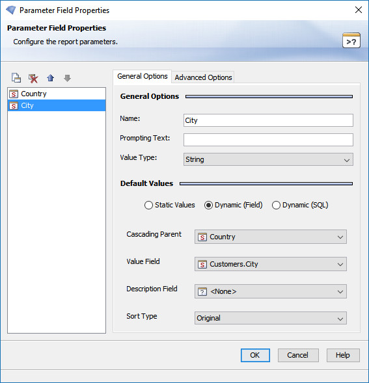Click the delete parameter red X icon

(33, 78)
